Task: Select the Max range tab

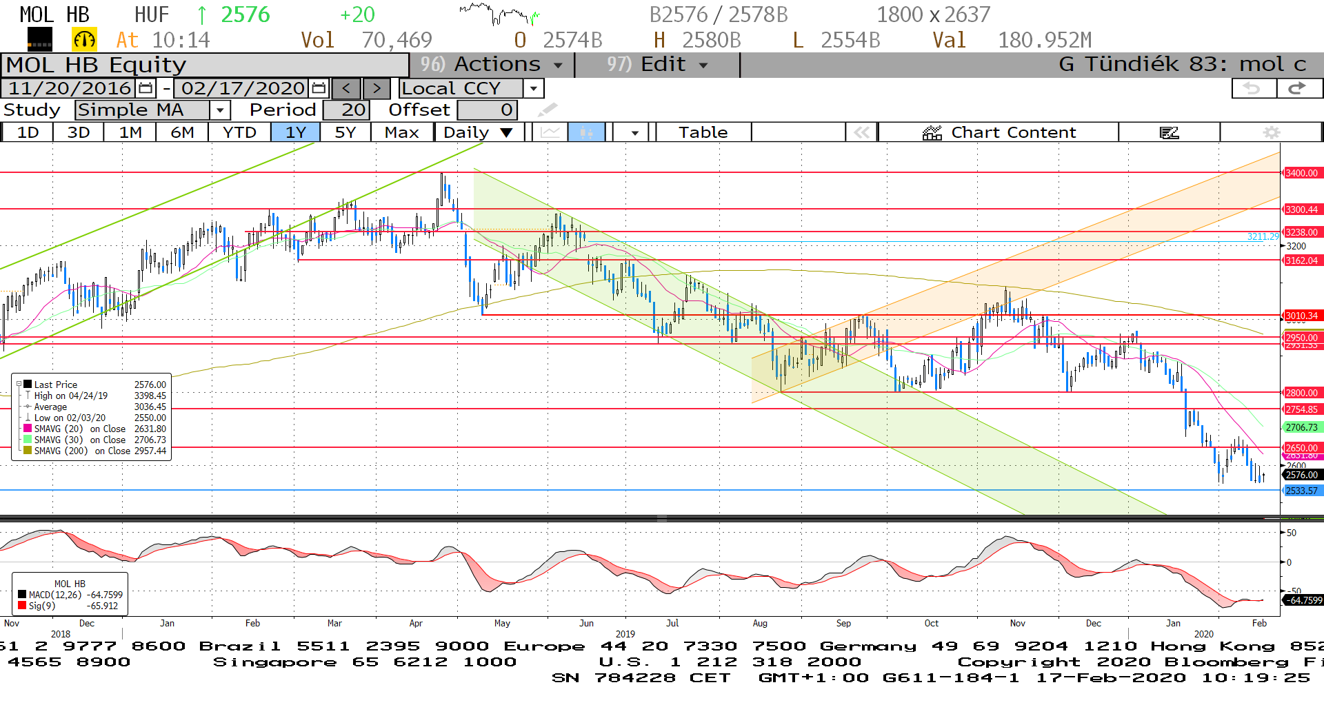Action: 402,132
